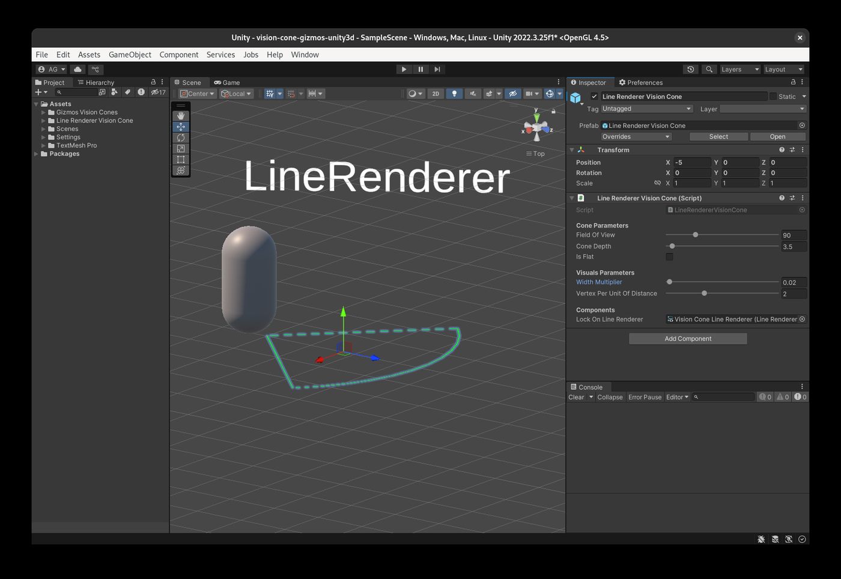This screenshot has height=579, width=841.
Task: Open the global search magnifier
Action: 709,69
